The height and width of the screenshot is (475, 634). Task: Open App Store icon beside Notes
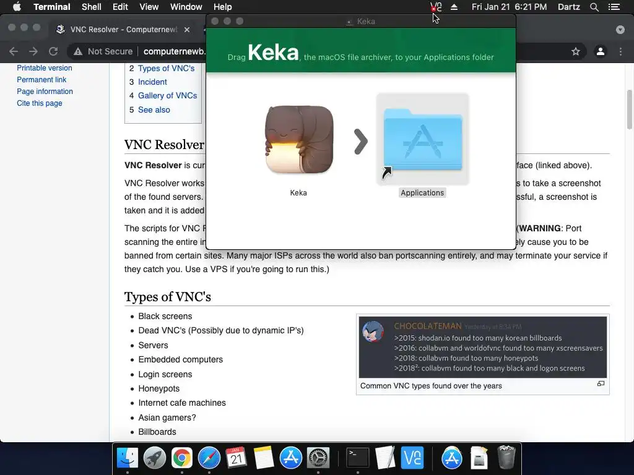point(291,458)
